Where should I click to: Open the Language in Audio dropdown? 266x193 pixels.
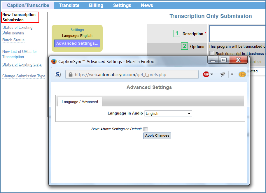[168, 113]
